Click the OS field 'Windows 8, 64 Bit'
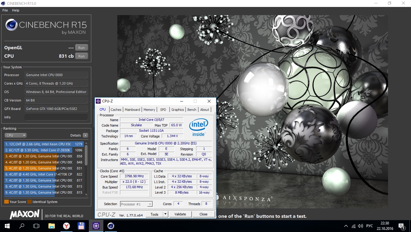Viewport: 411px width, 232px height. [56, 92]
